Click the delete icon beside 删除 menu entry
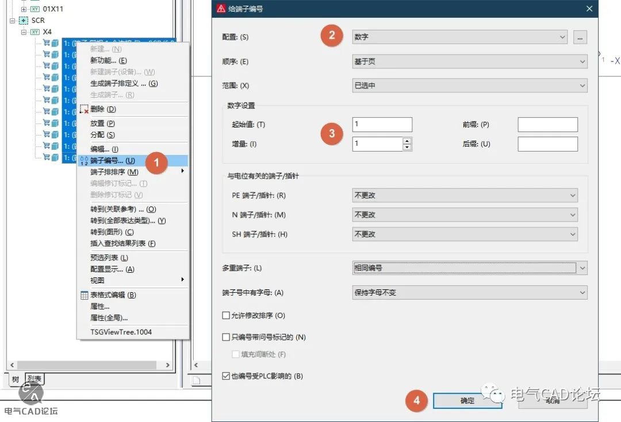 [84, 109]
